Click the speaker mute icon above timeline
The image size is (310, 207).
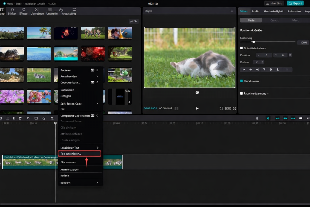268,118
